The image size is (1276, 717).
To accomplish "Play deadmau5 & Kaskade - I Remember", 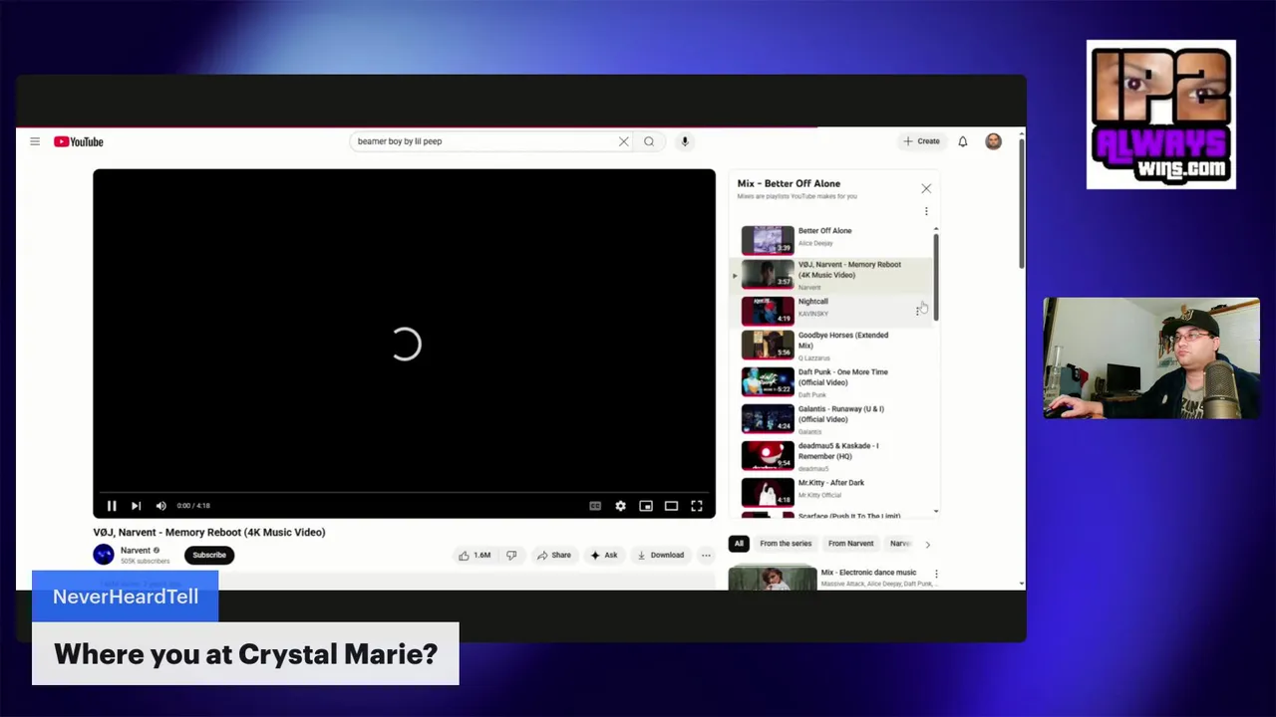I will (x=832, y=456).
